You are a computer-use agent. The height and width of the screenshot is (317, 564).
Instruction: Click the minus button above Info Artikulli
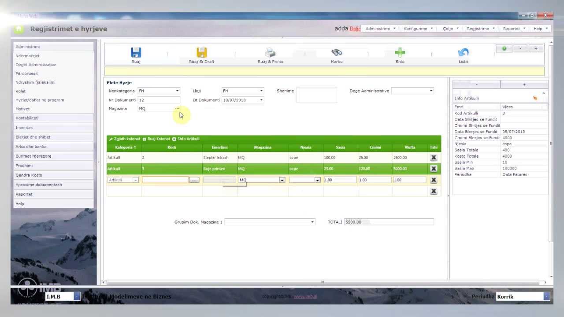476,84
